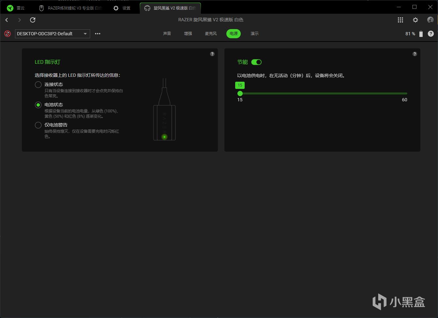Image resolution: width=438 pixels, height=318 pixels.
Task: Expand the DESKTOP-ODC3IP2-Default profile dropdown
Action: [53, 34]
